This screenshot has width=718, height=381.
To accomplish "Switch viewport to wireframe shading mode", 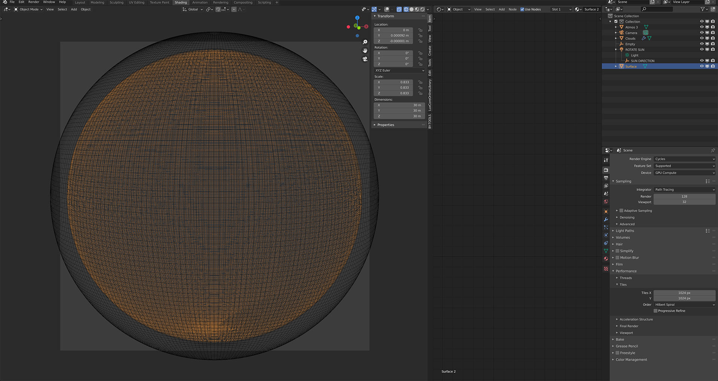I will pyautogui.click(x=406, y=9).
